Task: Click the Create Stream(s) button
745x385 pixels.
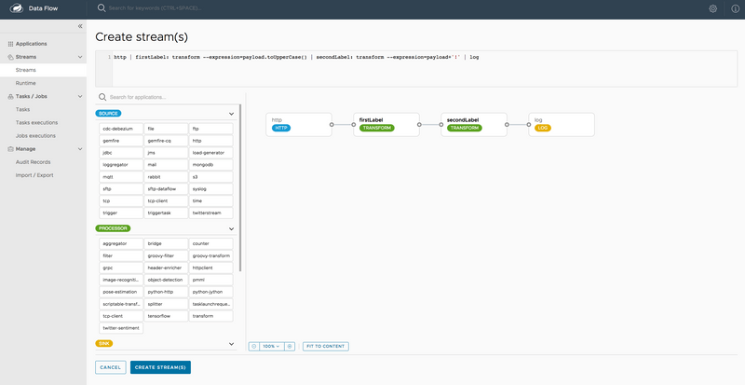Action: coord(160,367)
